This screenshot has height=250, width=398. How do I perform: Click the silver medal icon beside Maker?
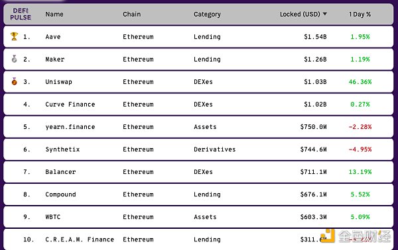coord(14,59)
